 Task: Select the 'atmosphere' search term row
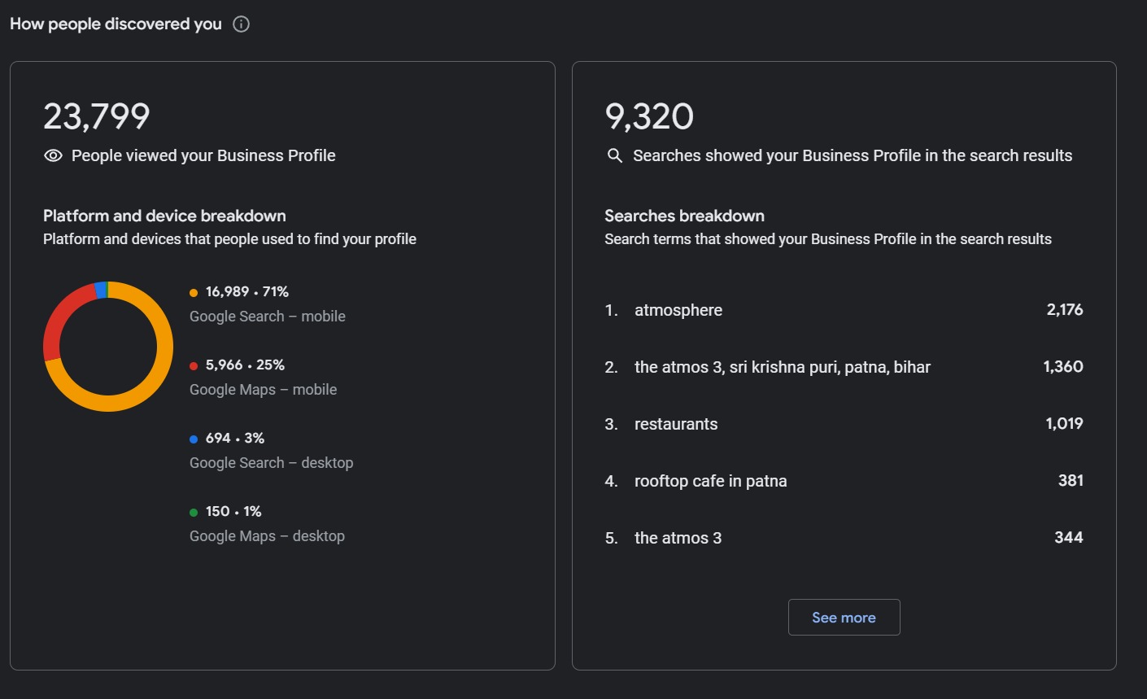(x=678, y=310)
